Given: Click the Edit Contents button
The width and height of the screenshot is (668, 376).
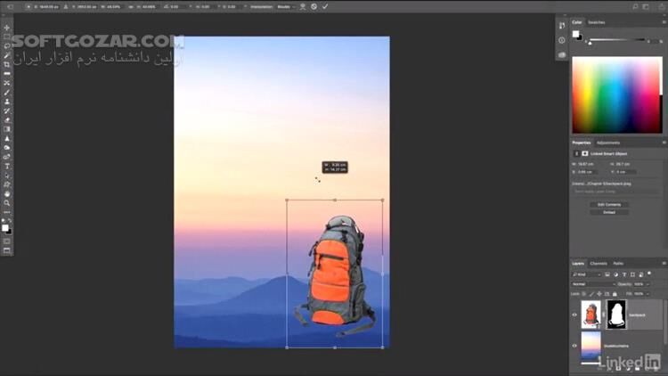Looking at the screenshot, I should [x=609, y=204].
